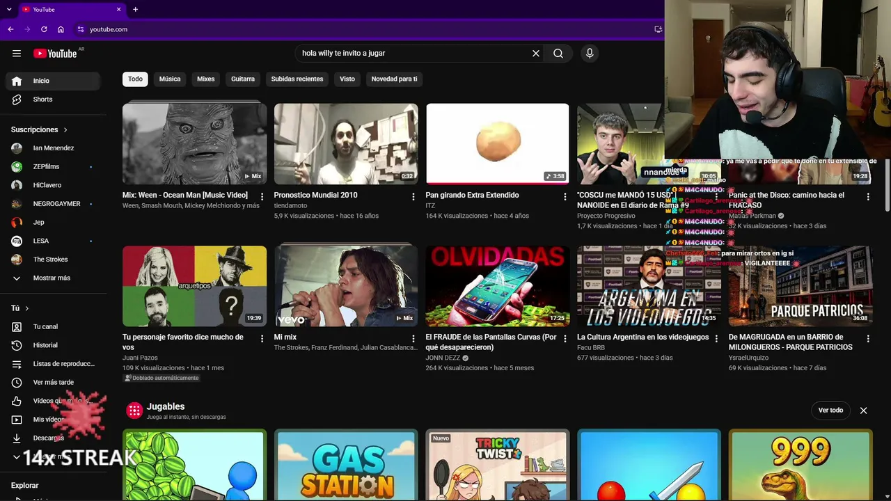
Task: Open Listas de reproducción playlists
Action: tap(53, 364)
